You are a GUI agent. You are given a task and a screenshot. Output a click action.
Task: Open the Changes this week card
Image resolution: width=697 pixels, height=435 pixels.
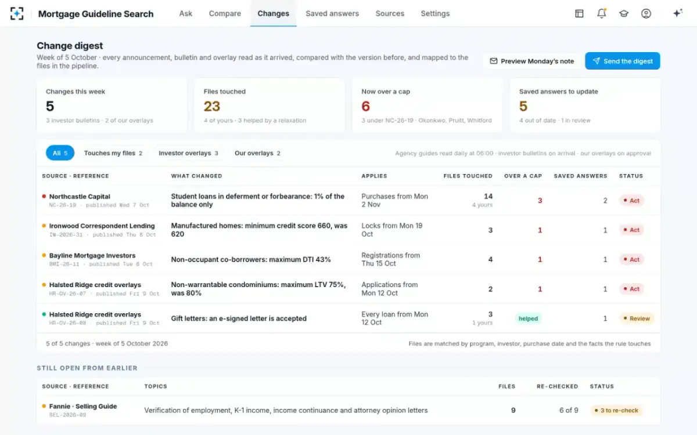pyautogui.click(x=112, y=106)
